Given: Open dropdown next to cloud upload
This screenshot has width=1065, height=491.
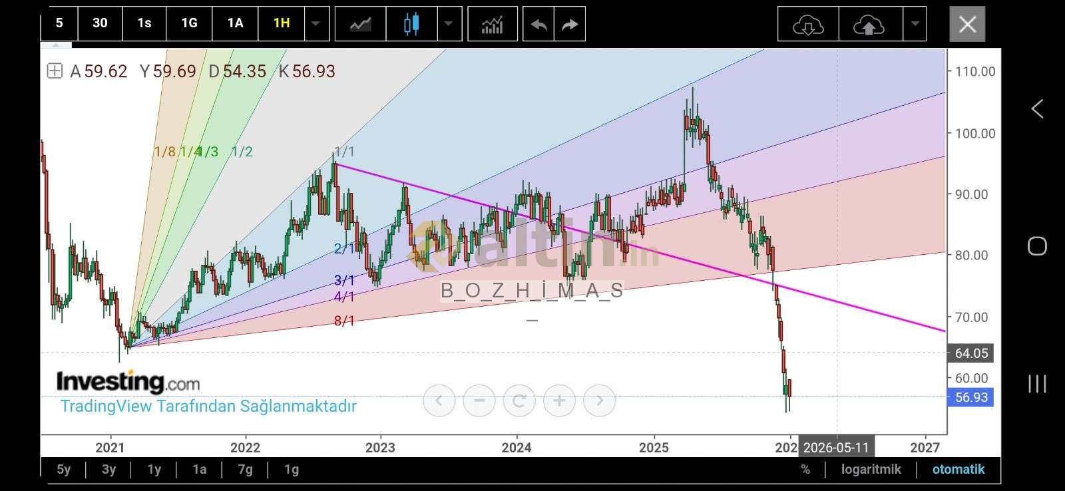Looking at the screenshot, I should pyautogui.click(x=915, y=25).
